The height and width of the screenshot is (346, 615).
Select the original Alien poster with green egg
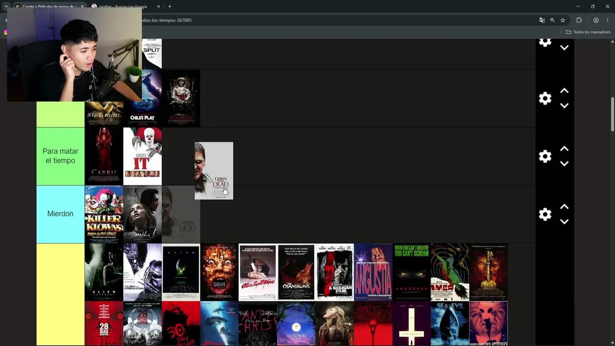tap(181, 272)
